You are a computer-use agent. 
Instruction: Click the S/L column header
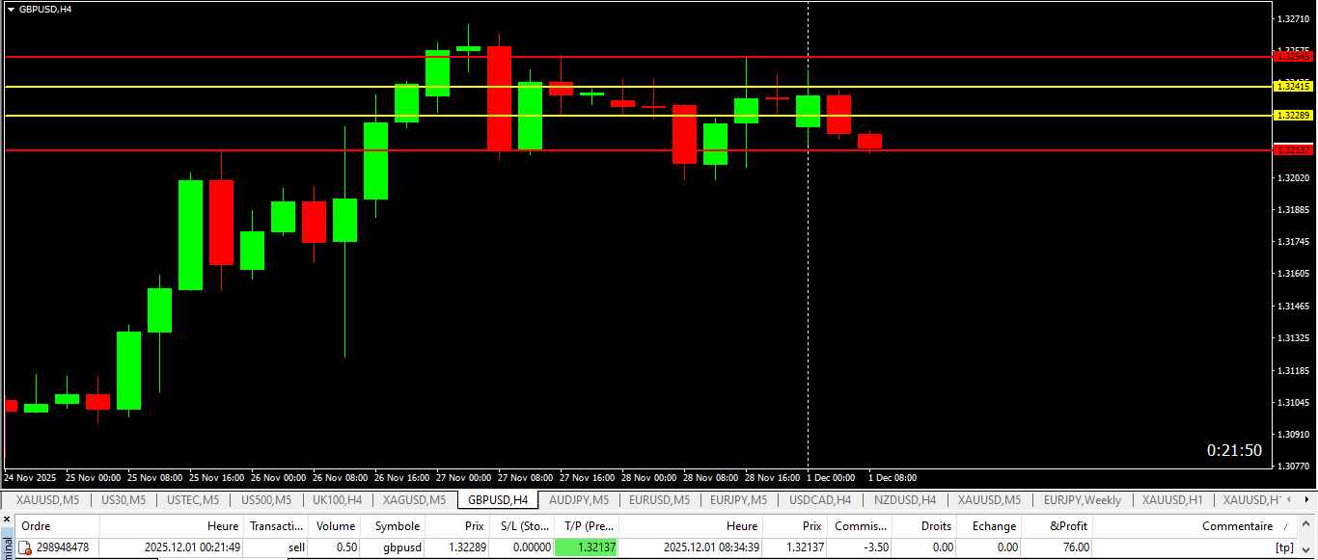[523, 526]
